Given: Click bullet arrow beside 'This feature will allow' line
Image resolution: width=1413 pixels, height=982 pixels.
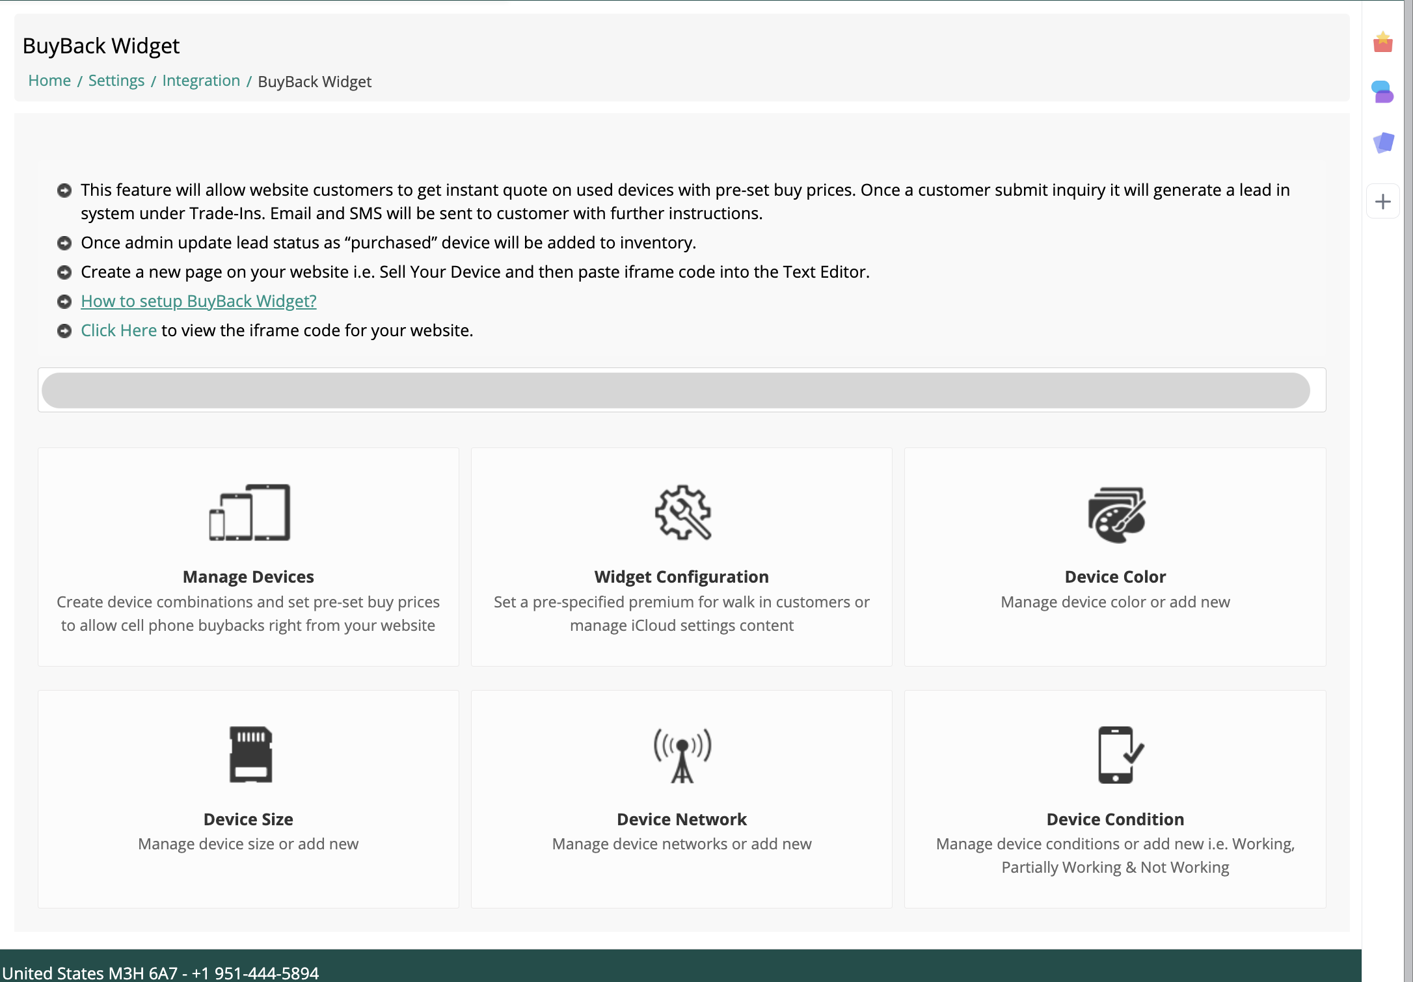Looking at the screenshot, I should 64,191.
